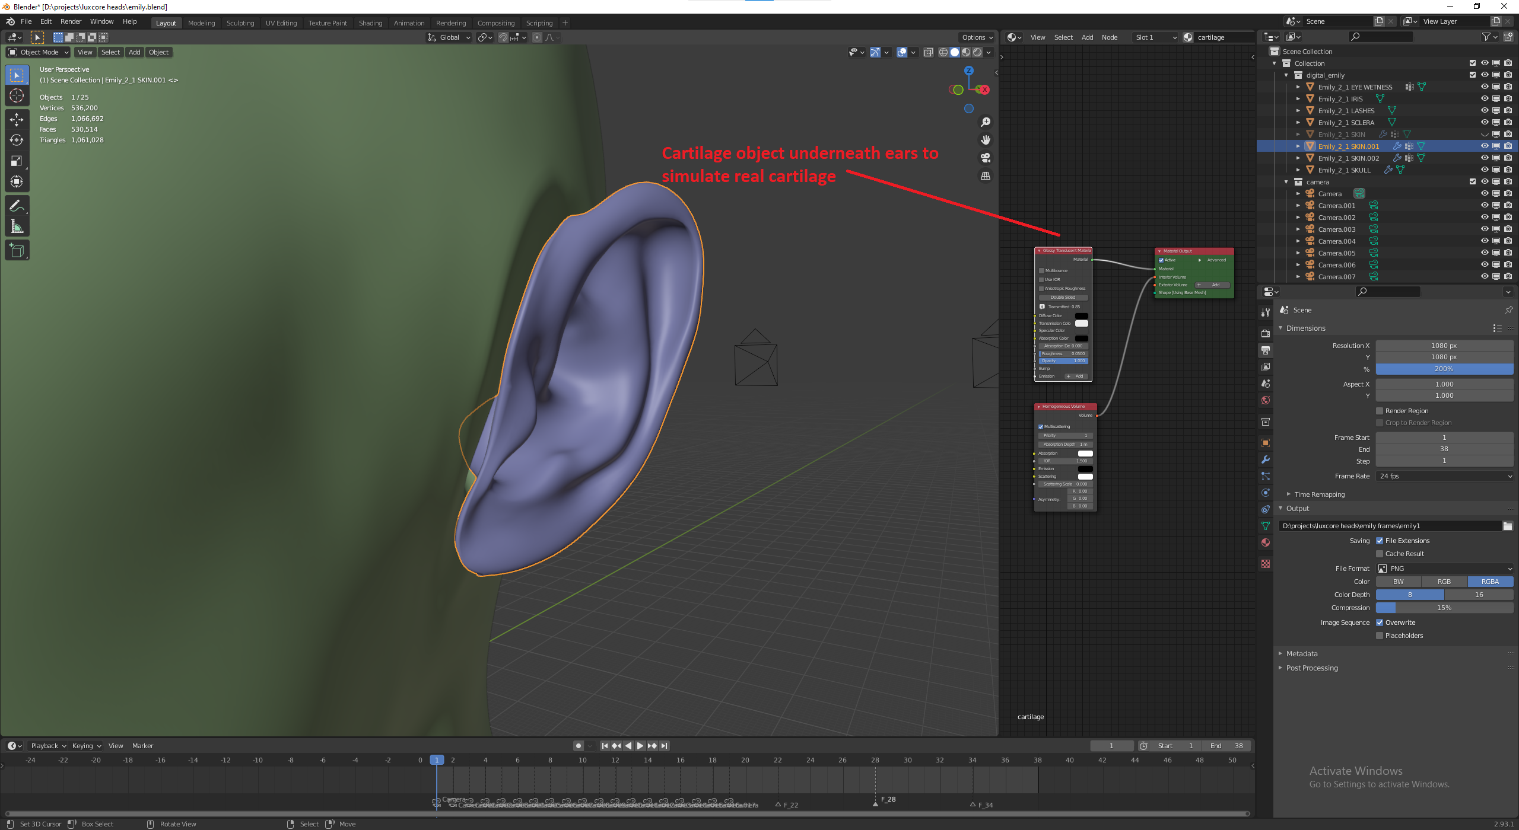
Task: Select the Move tool in toolbar
Action: [17, 119]
